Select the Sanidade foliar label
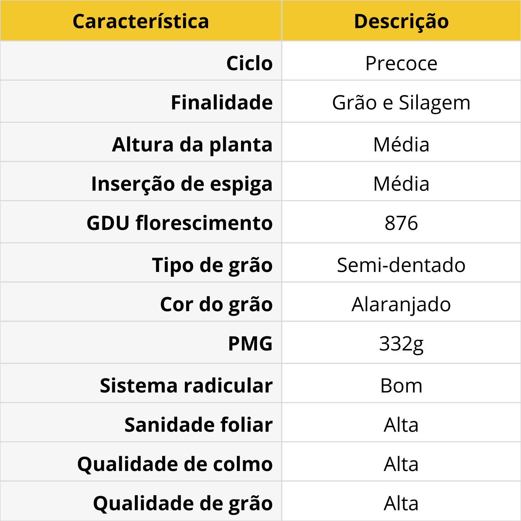The width and height of the screenshot is (521, 521). coord(199,425)
